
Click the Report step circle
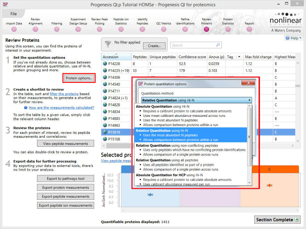click(249, 30)
